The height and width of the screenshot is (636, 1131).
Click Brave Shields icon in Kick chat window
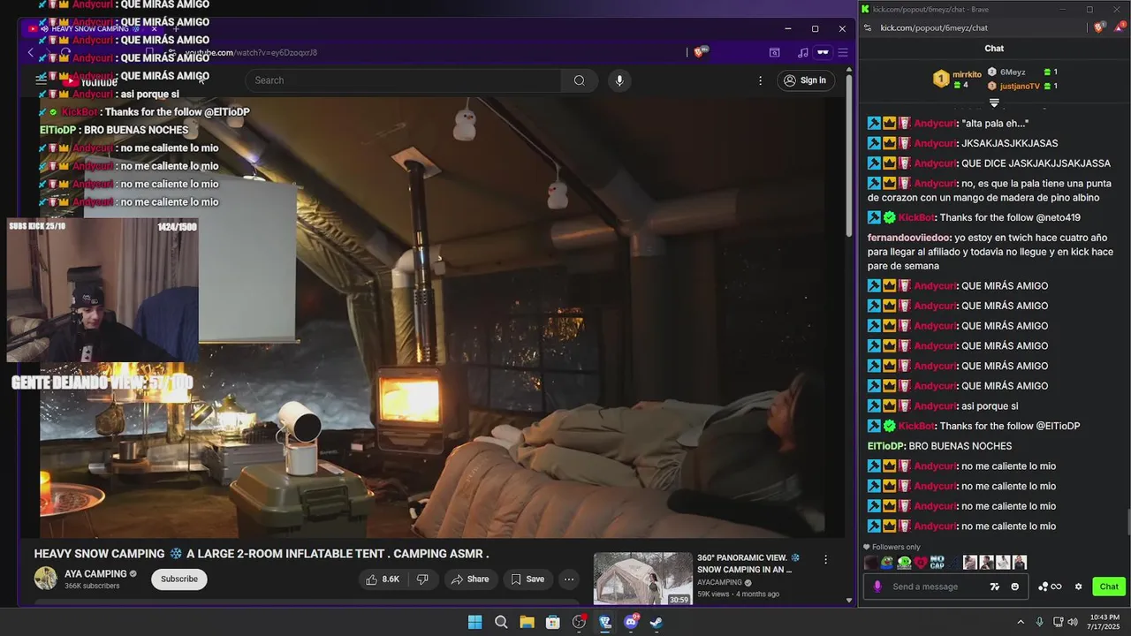click(x=1099, y=27)
